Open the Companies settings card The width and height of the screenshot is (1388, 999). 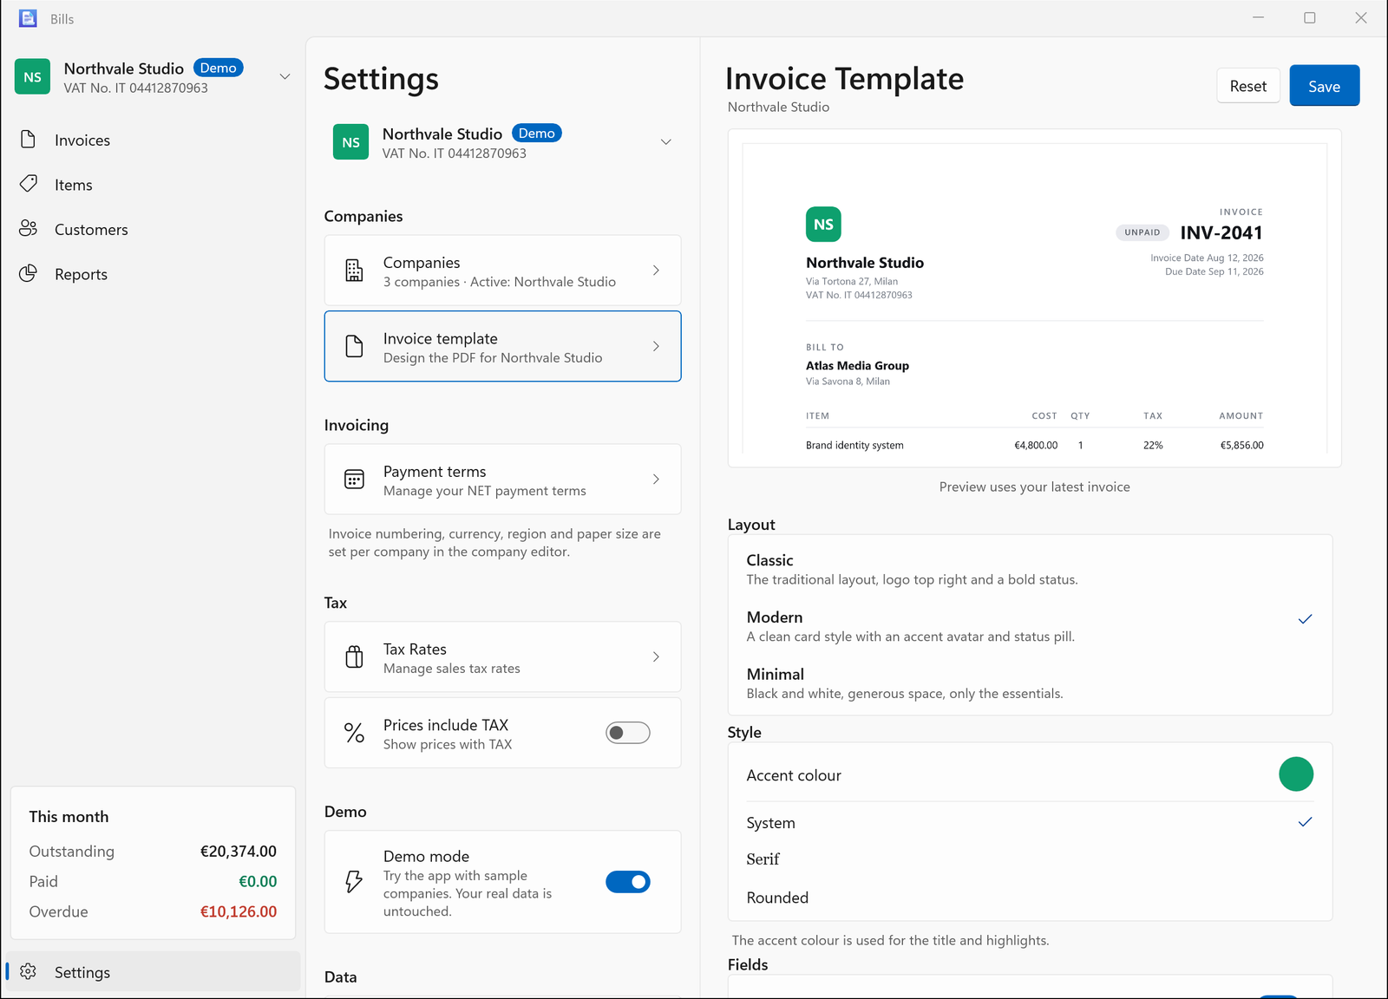click(x=502, y=271)
